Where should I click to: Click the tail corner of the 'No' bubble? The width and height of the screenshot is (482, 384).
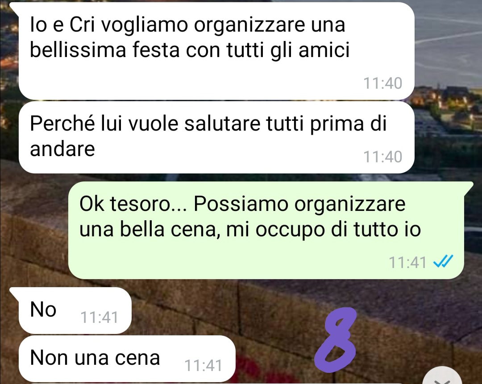point(15,293)
